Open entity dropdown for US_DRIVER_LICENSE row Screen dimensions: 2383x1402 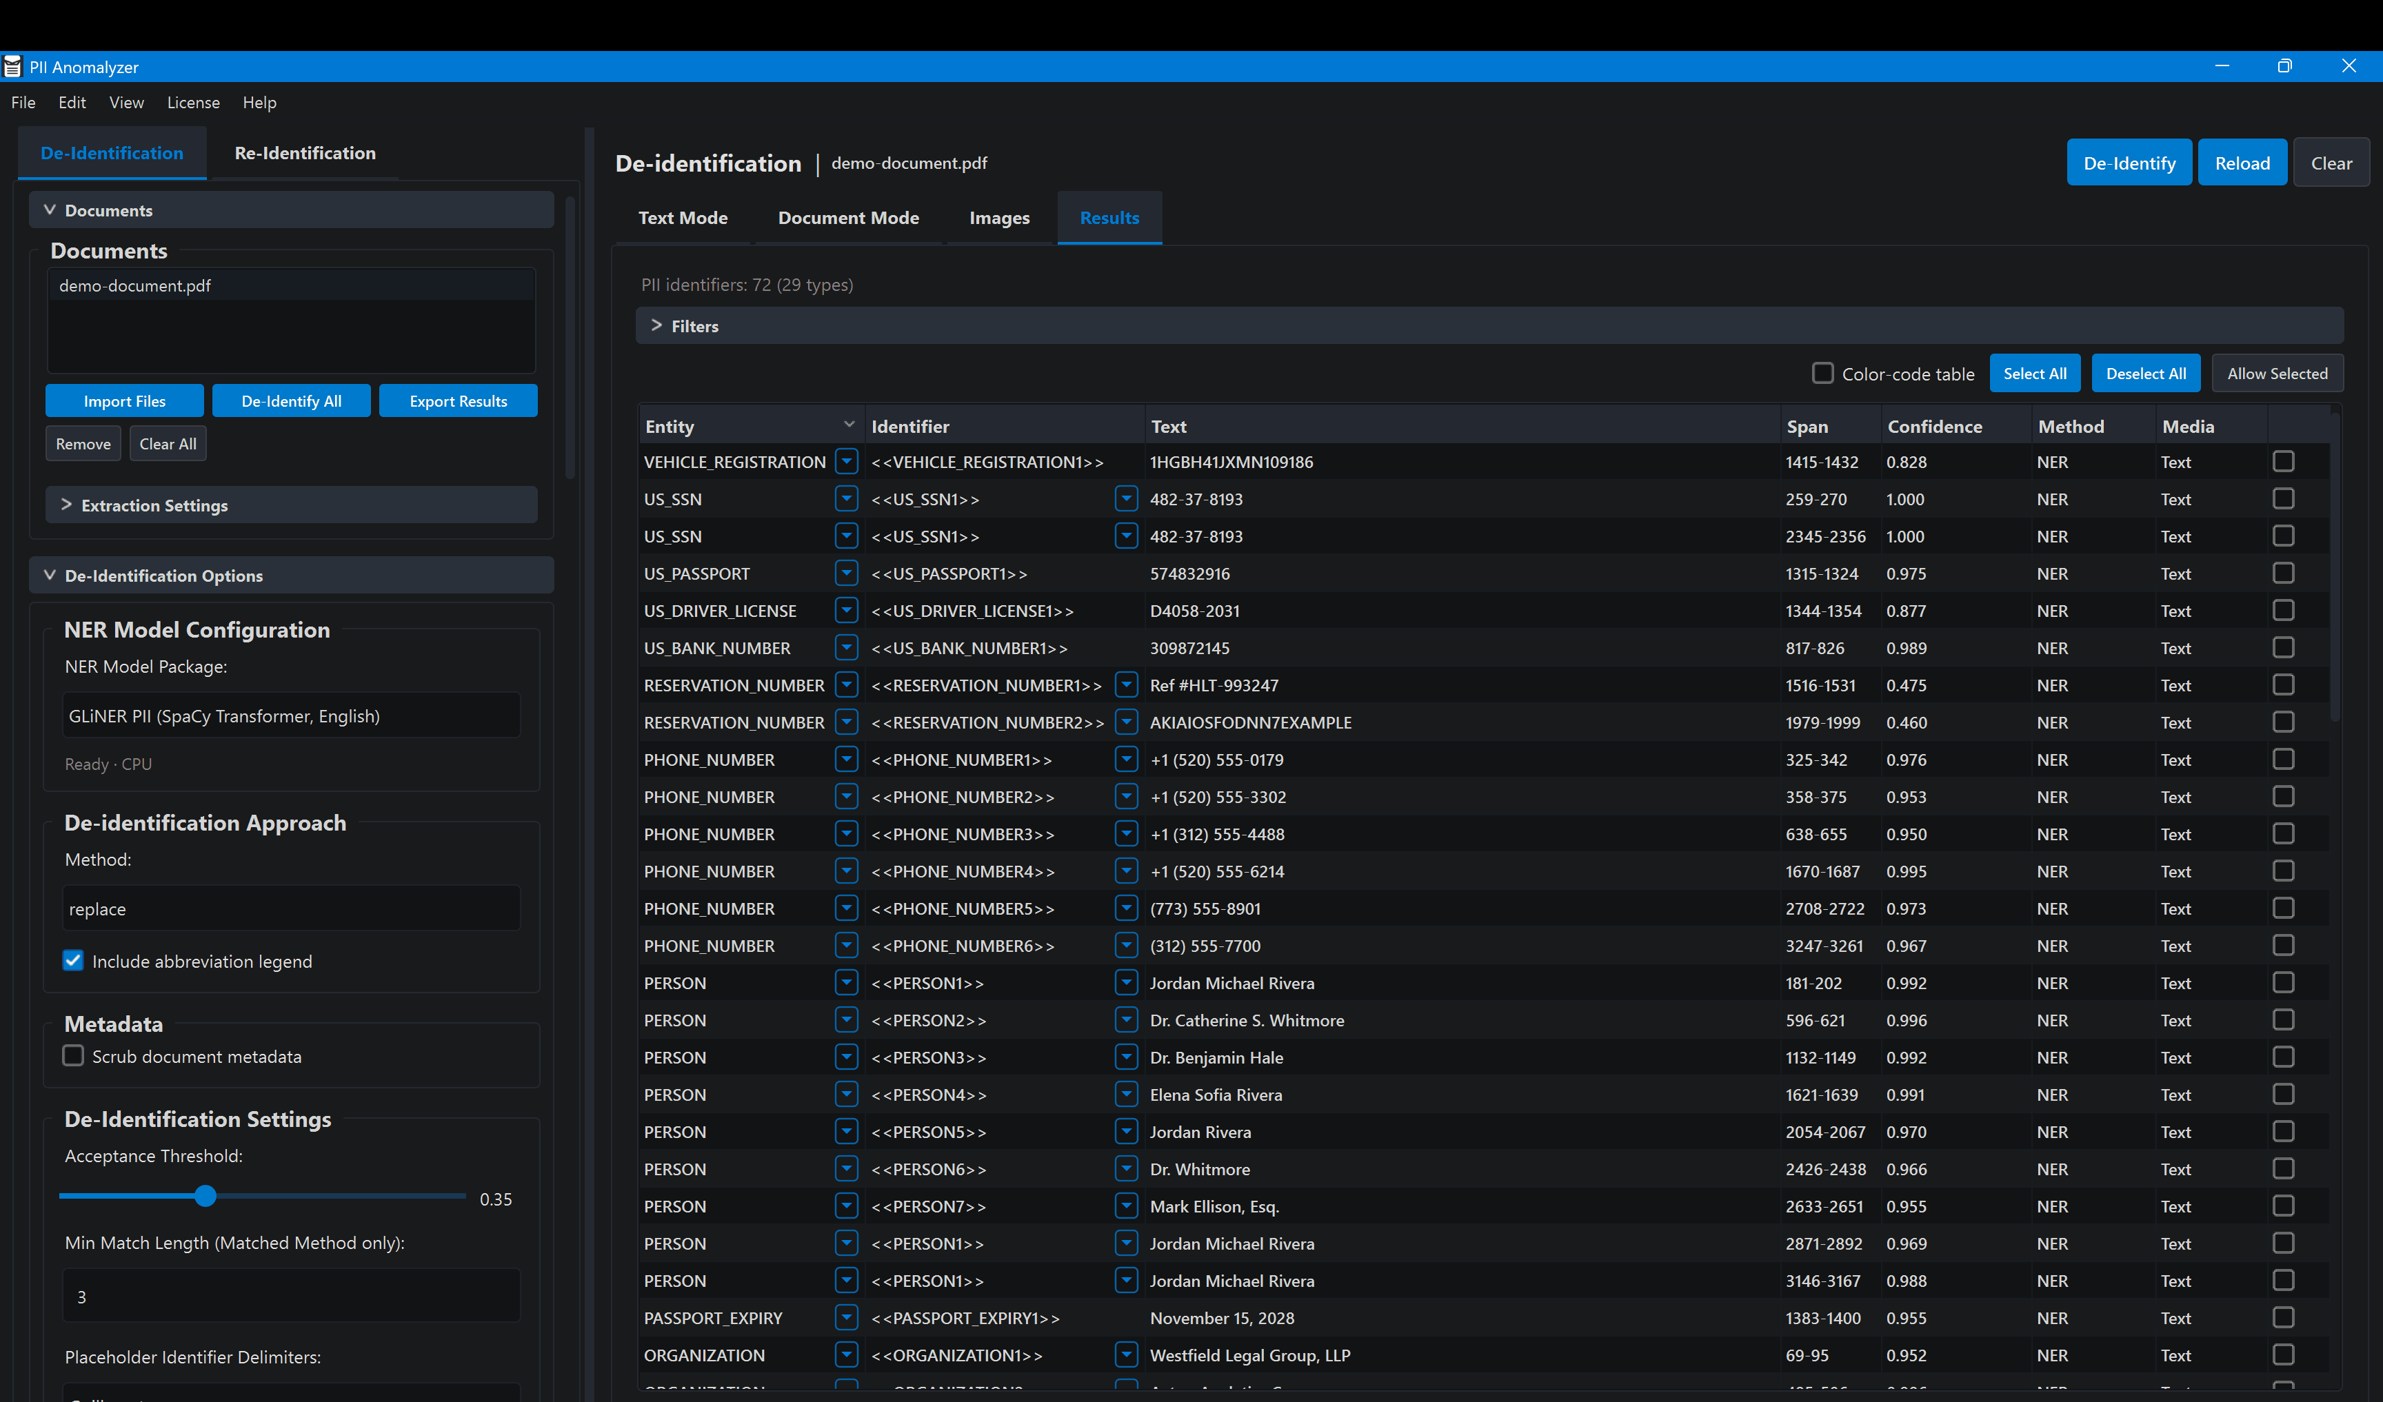pyautogui.click(x=846, y=611)
